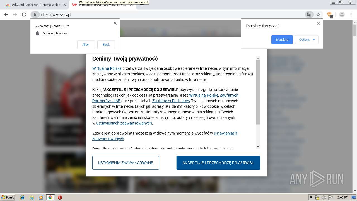
Task: Open a new browser tab
Action: tap(142, 5)
